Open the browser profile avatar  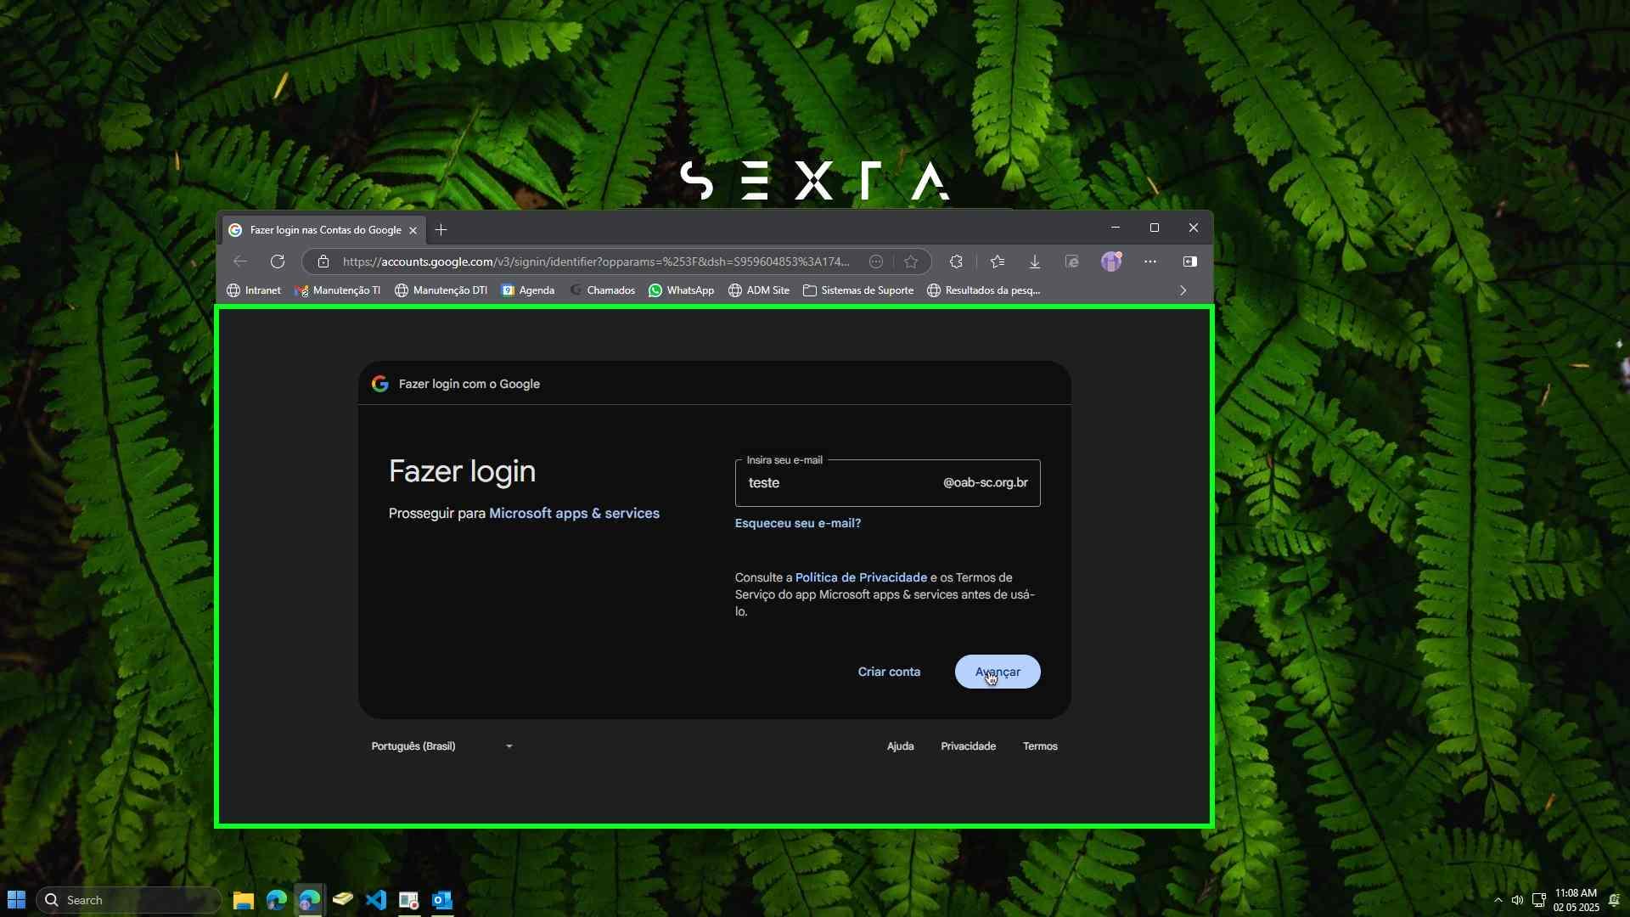point(1111,262)
